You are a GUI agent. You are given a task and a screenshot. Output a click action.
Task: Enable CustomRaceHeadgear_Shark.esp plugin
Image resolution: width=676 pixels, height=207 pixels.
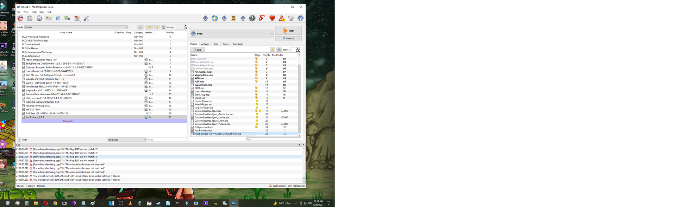(x=192, y=121)
